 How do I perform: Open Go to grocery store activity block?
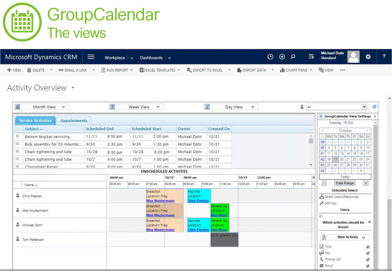click(224, 240)
